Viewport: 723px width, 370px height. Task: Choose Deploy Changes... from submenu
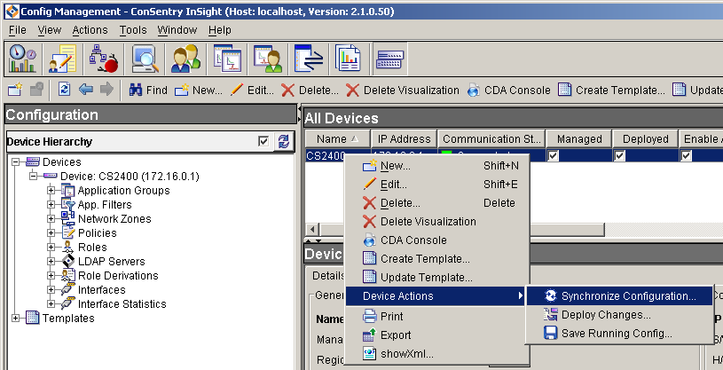pos(619,315)
